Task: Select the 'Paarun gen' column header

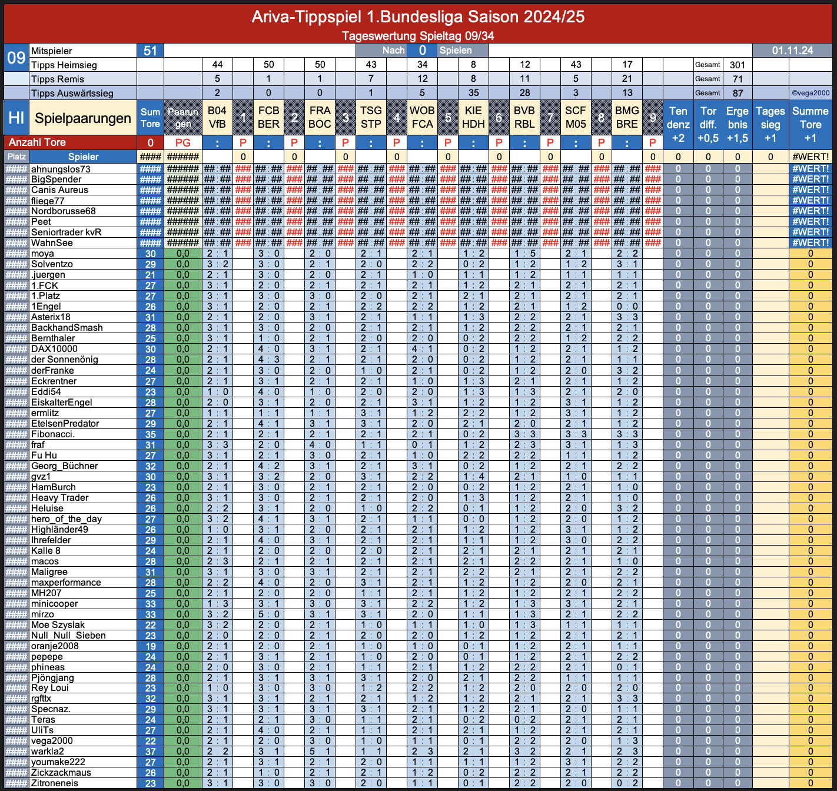Action: 183,118
